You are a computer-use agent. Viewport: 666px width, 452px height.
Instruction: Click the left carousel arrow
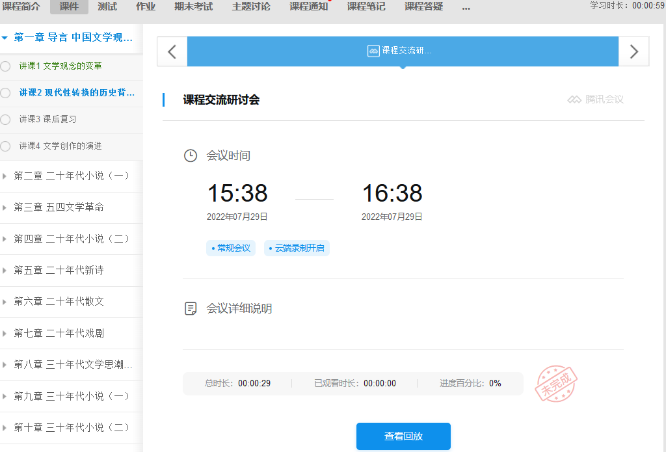click(172, 51)
